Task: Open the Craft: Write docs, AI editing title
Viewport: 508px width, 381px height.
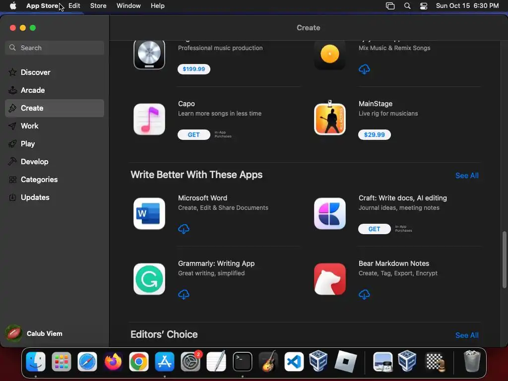Action: (x=403, y=198)
